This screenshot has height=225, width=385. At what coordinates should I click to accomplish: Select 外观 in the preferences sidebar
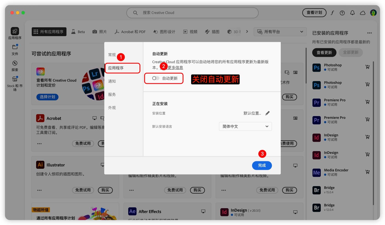[x=112, y=108]
